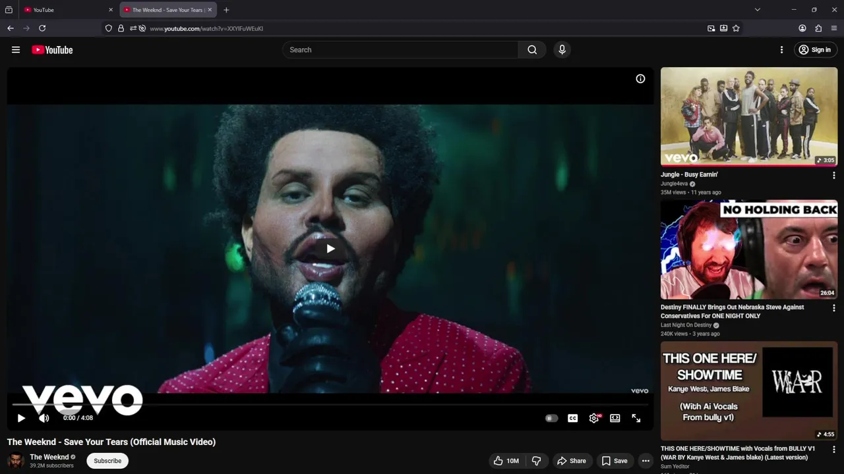844x474 pixels.
Task: Play the video using bottom play control
Action: 21,418
